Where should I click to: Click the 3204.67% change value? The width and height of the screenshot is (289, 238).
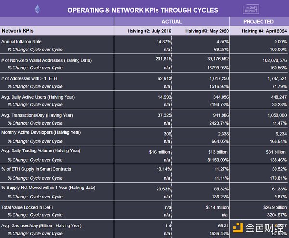[277, 215]
